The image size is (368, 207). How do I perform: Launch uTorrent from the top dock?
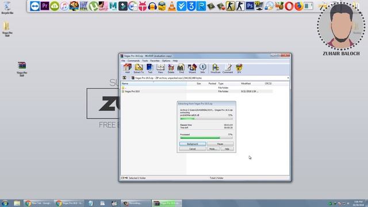coord(93,6)
